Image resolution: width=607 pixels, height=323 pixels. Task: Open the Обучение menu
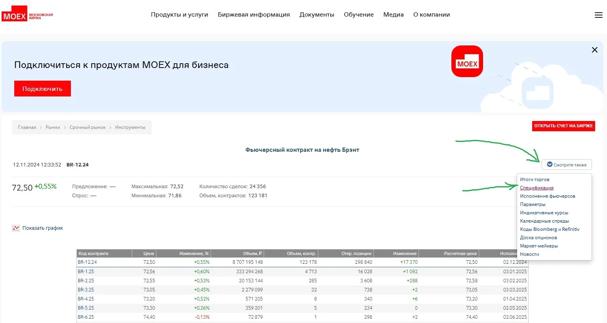359,15
